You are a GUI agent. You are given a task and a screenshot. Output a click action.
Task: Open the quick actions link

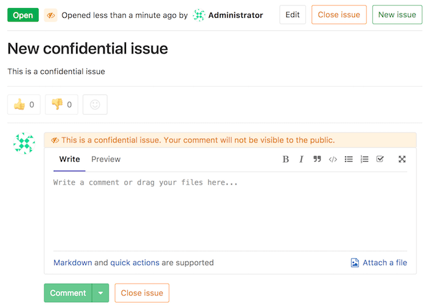pos(134,263)
